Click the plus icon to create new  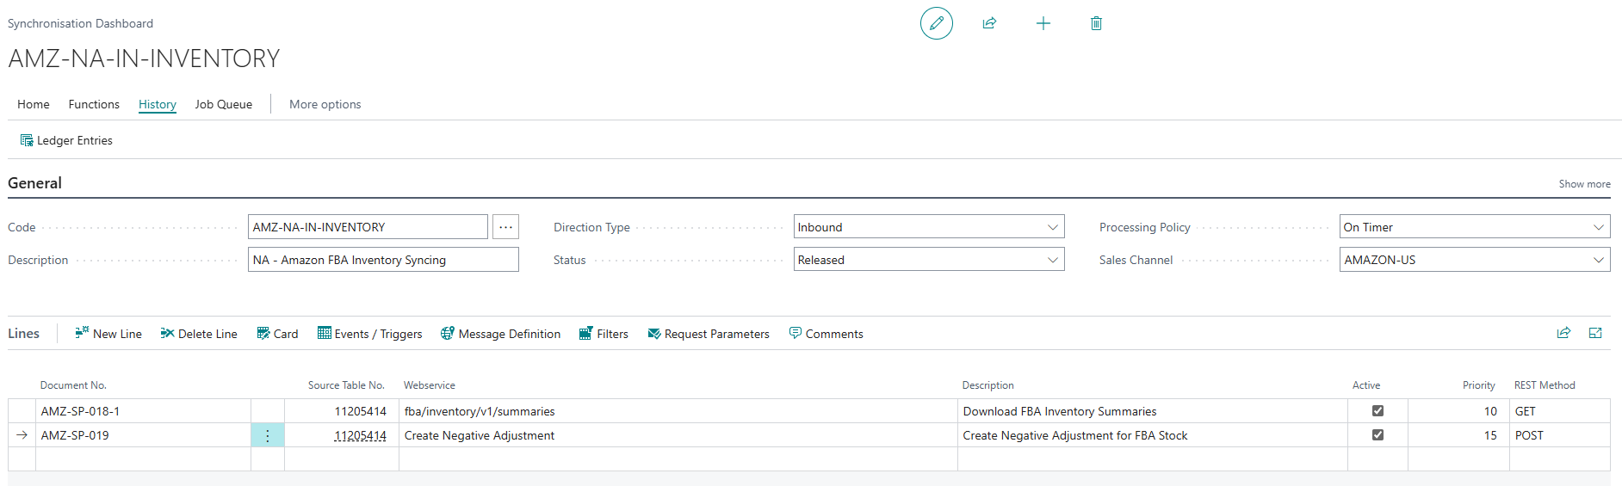pos(1043,23)
